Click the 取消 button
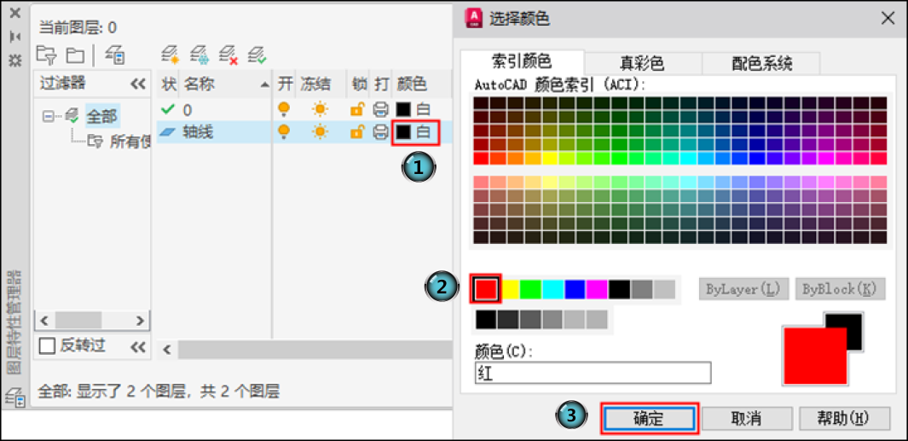The height and width of the screenshot is (441, 908). coord(747,418)
